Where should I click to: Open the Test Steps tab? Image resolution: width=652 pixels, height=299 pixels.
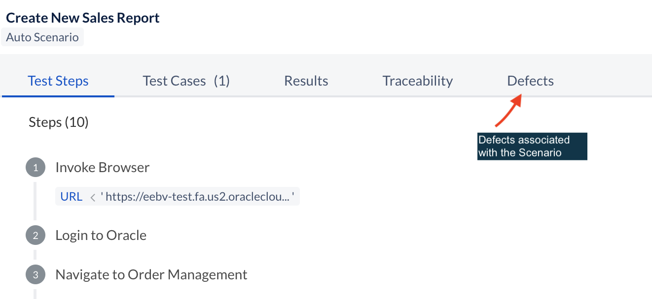click(58, 81)
